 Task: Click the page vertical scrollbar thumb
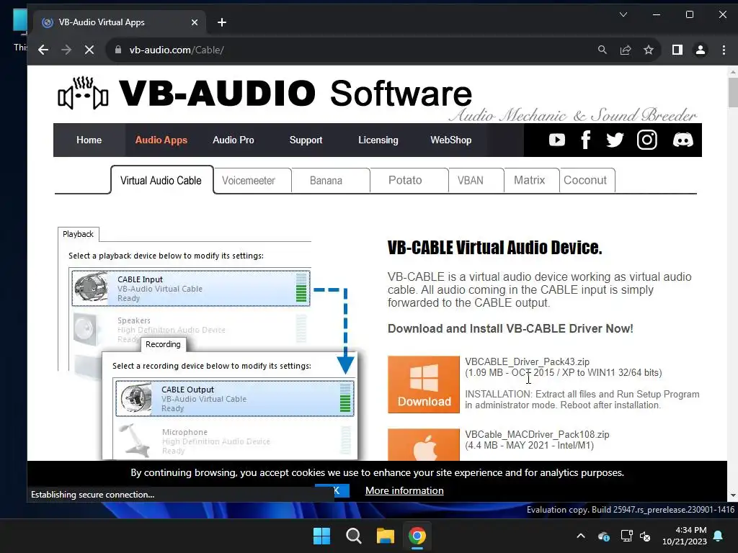pyautogui.click(x=732, y=93)
